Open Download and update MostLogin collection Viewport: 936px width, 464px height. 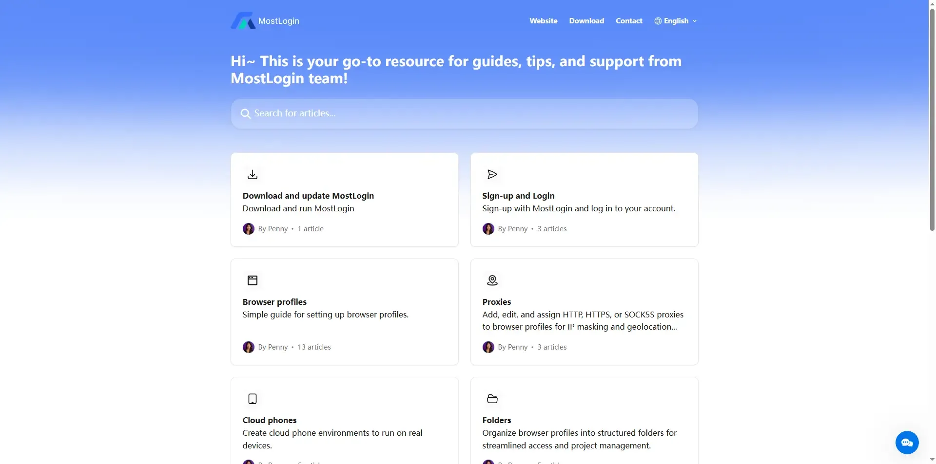coord(308,196)
